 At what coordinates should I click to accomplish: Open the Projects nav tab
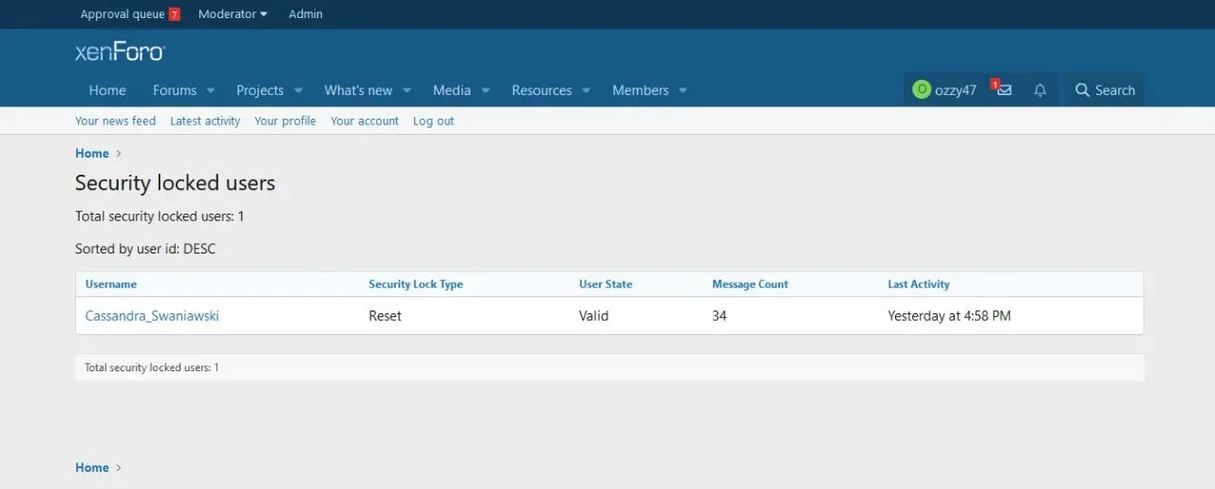(x=260, y=90)
